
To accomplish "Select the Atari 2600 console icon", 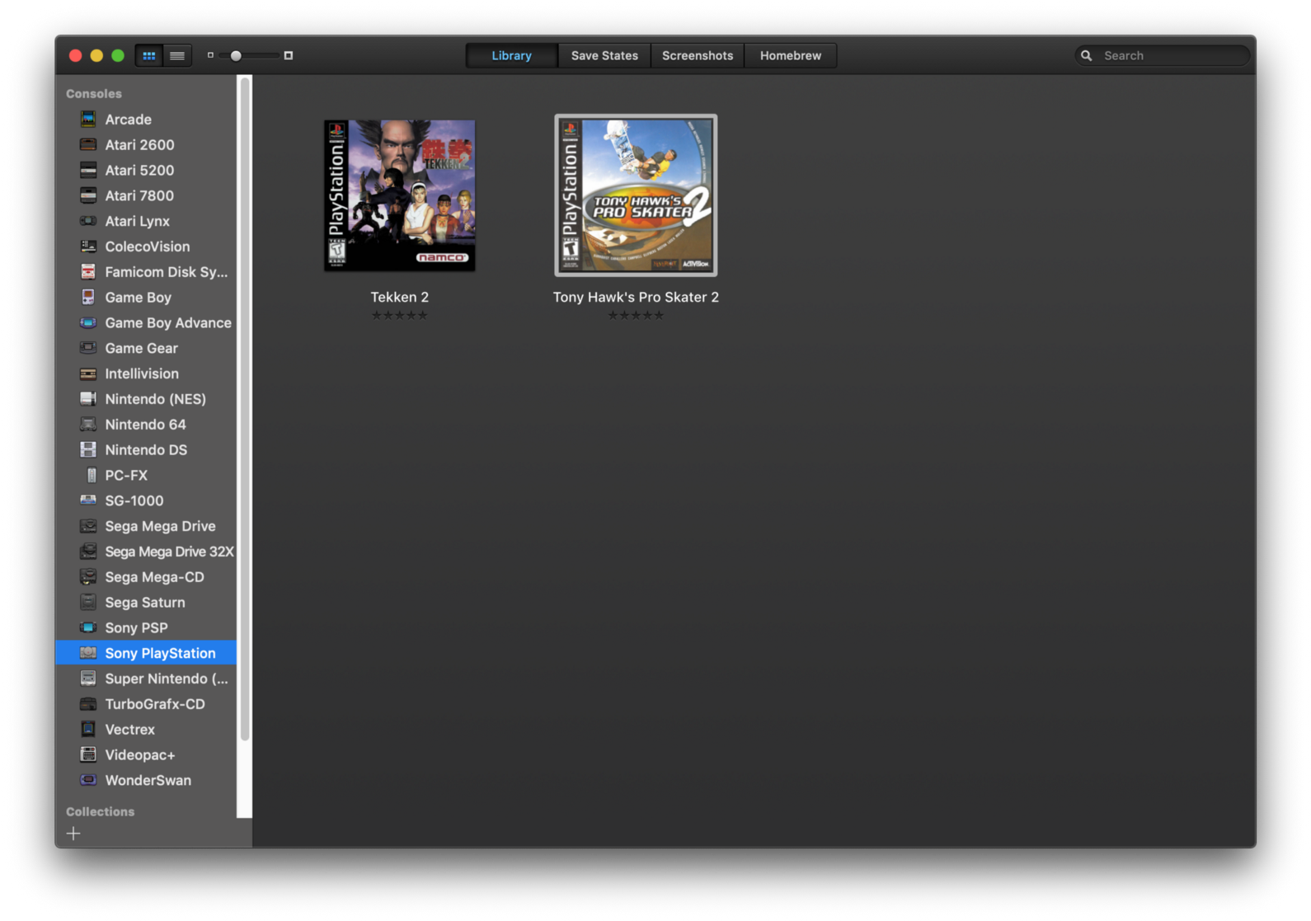I will pos(88,144).
